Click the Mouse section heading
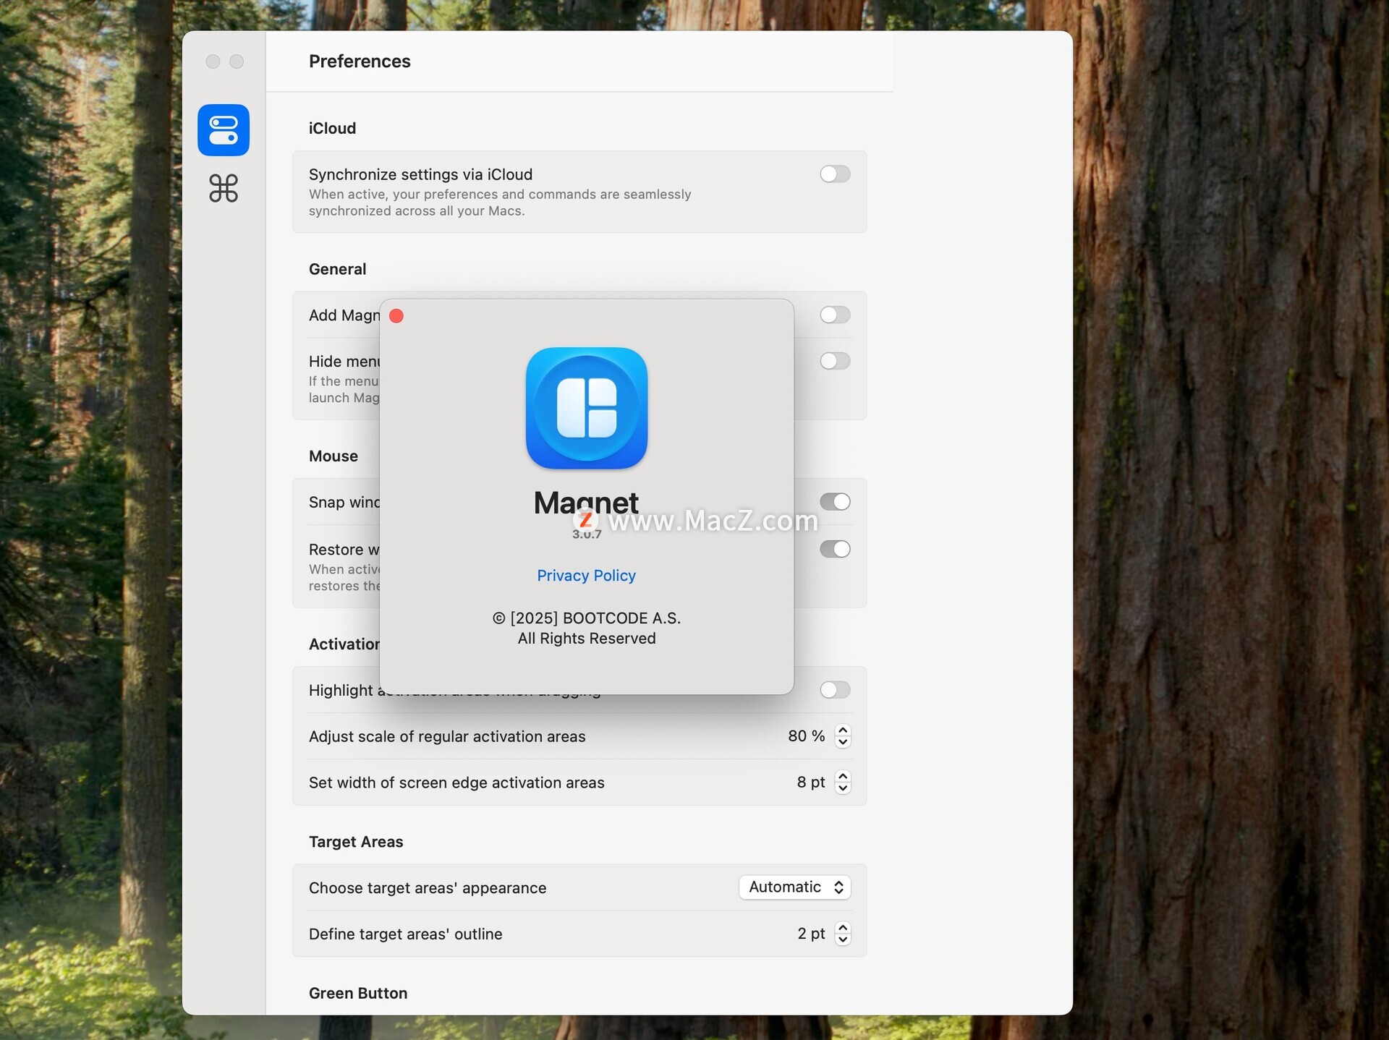This screenshot has height=1040, width=1389. [334, 456]
